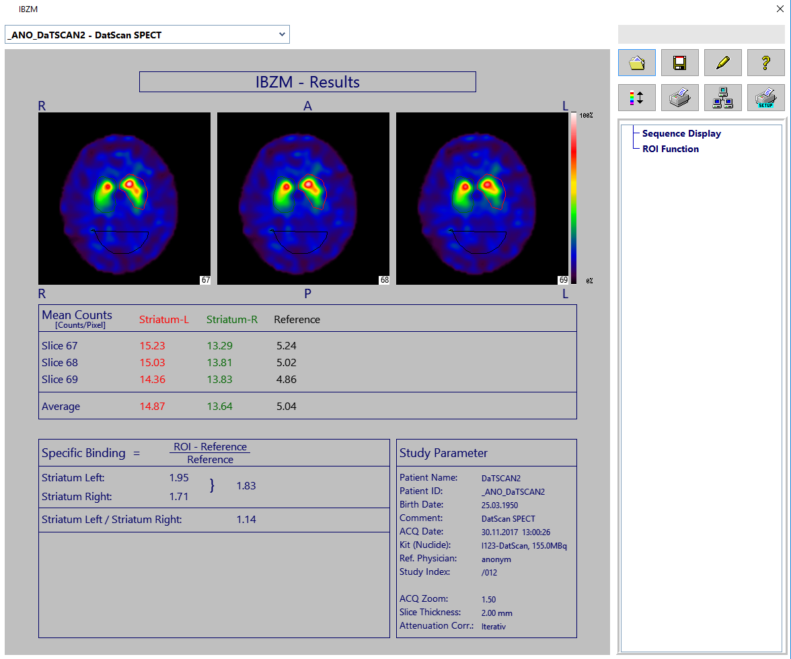Select Sequence Display in the tree

681,133
